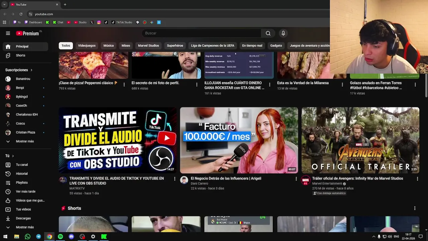Open the Bananirou subscription channel

click(25, 79)
